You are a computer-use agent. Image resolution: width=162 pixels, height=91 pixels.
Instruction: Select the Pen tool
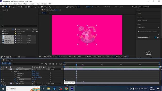coord(29,7)
